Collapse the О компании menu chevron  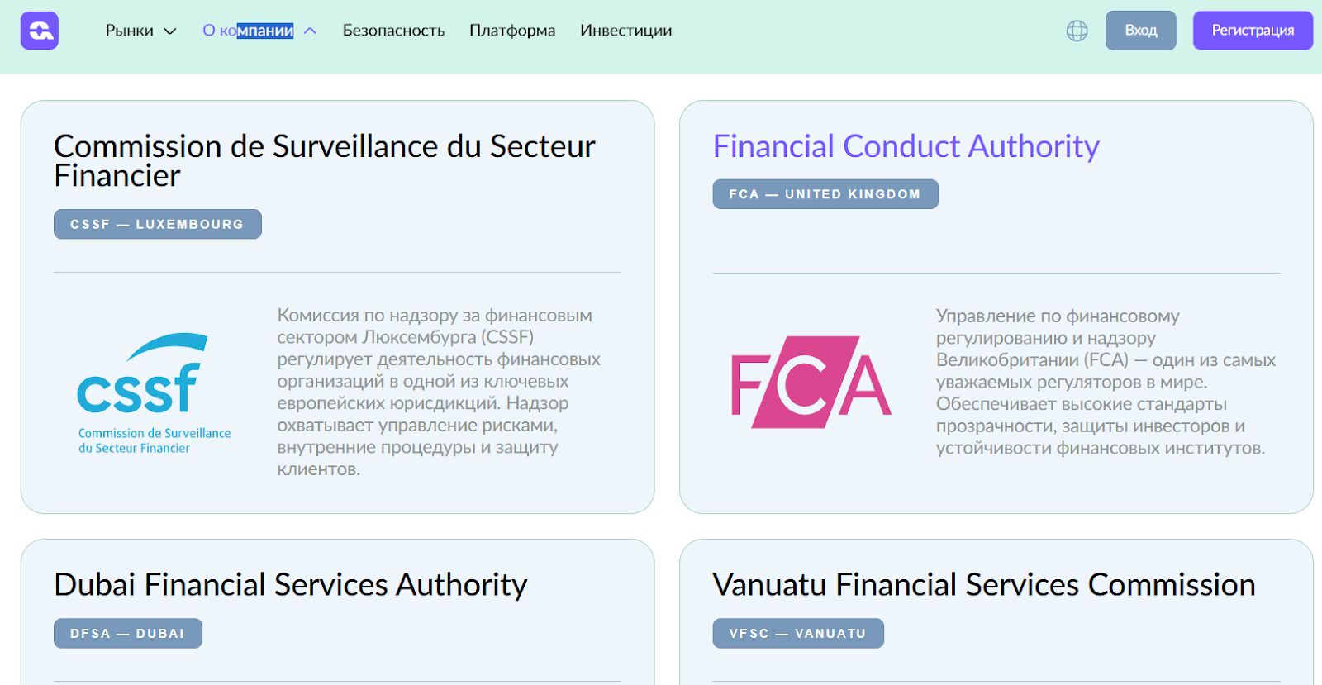tap(311, 31)
